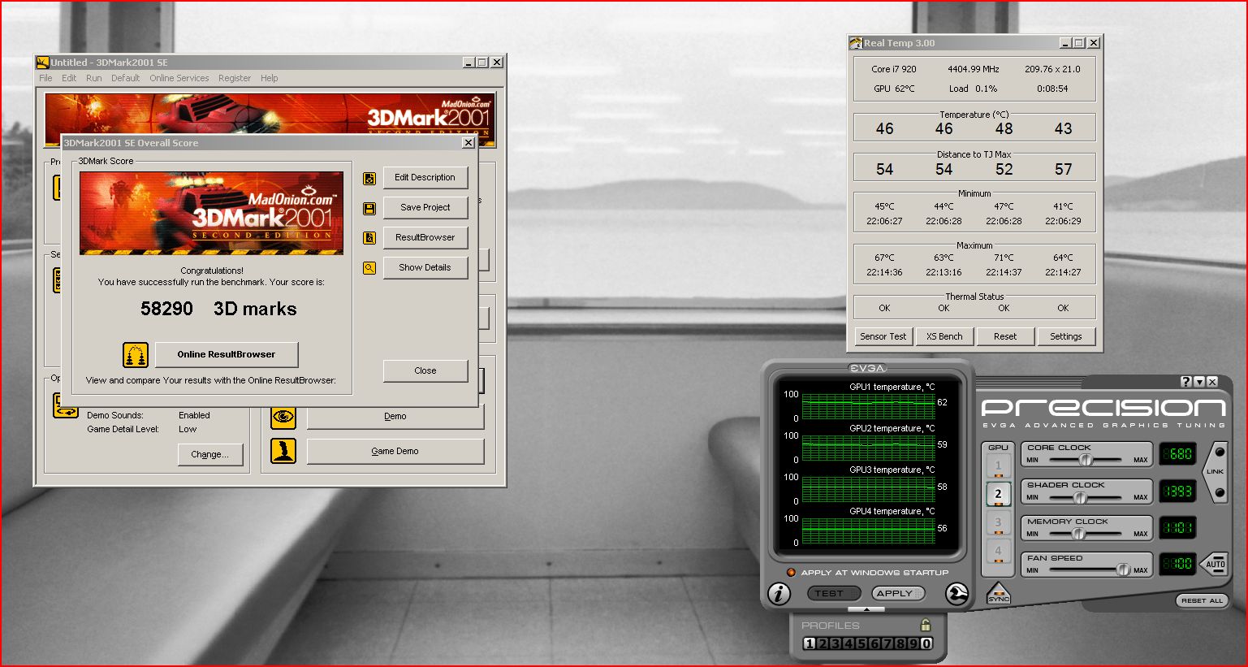This screenshot has height=667, width=1248.
Task: Click the ResultBrowser button
Action: [425, 238]
